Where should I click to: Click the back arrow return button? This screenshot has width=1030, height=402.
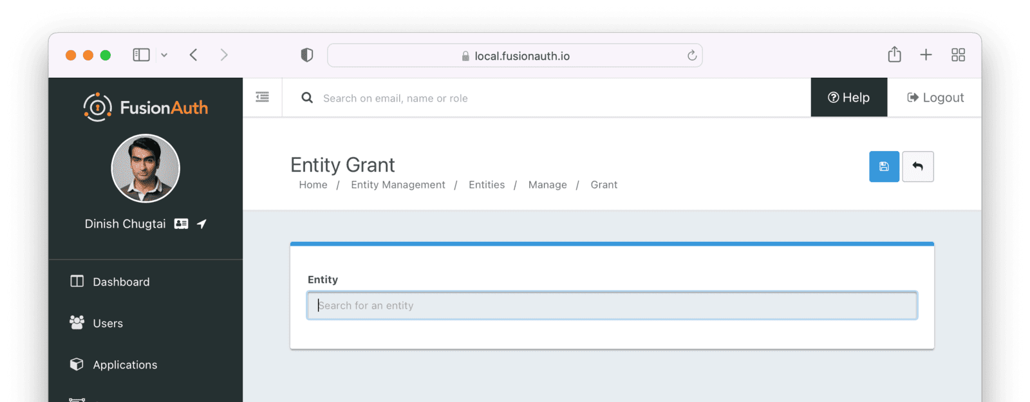[x=917, y=167]
